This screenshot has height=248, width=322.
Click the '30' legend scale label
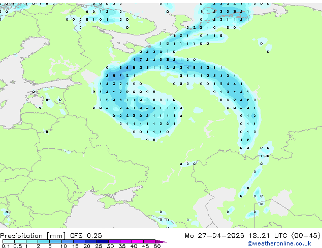[x=110, y=246]
